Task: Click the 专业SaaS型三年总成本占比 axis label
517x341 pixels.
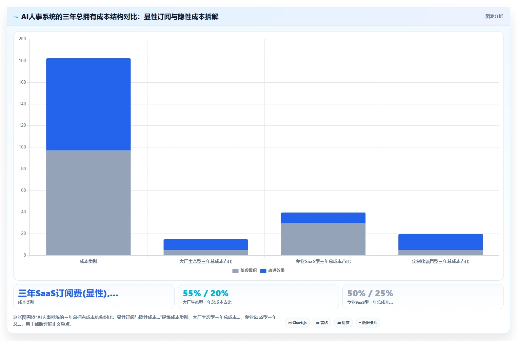Action: click(323, 261)
